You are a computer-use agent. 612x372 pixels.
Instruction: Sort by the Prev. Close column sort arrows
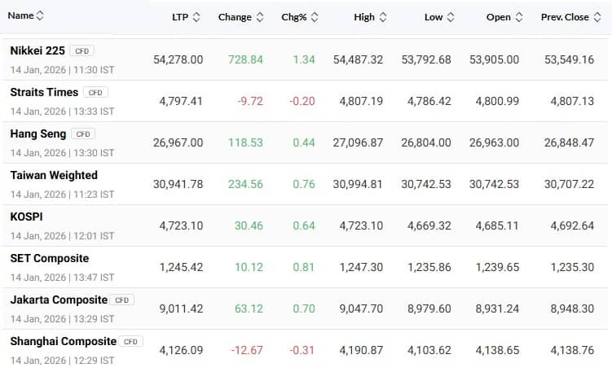(597, 17)
